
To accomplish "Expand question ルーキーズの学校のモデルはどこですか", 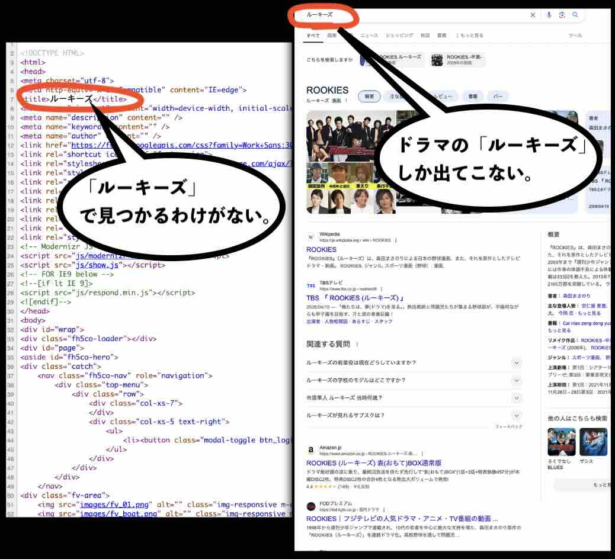I will (516, 380).
